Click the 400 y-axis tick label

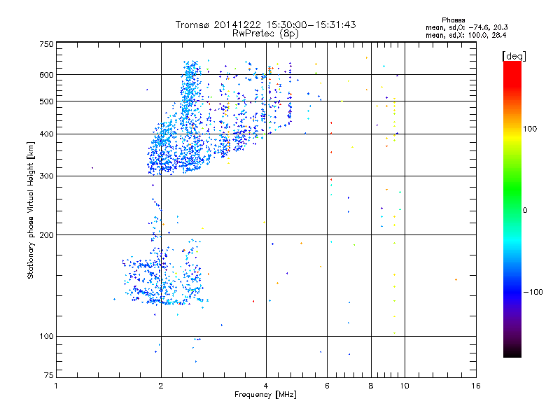pos(46,134)
